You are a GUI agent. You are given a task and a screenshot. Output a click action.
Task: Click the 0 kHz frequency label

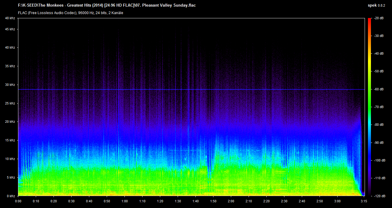[11, 196]
